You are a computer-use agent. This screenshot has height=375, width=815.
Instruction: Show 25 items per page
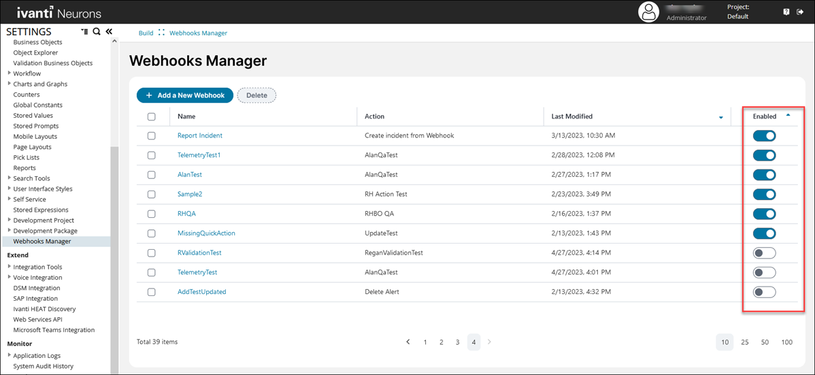(x=744, y=342)
